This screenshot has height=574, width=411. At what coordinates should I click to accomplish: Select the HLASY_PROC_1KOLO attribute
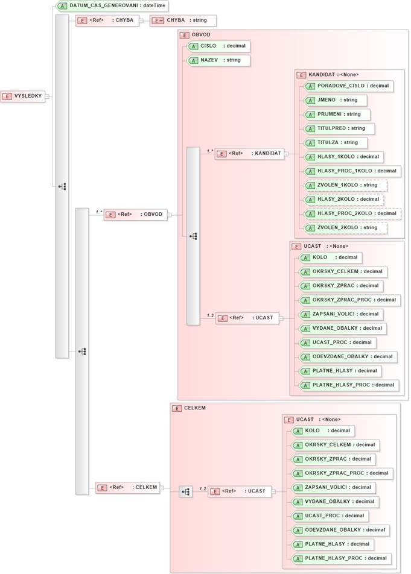pyautogui.click(x=351, y=171)
